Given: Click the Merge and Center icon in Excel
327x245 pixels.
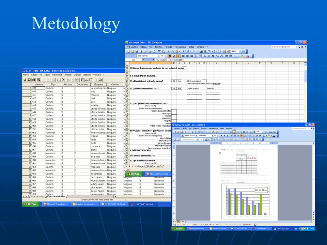Looking at the screenshot, I should coord(196,56).
